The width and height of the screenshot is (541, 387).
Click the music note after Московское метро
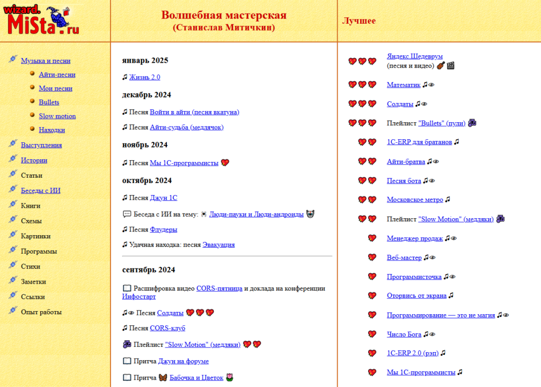pos(447,199)
